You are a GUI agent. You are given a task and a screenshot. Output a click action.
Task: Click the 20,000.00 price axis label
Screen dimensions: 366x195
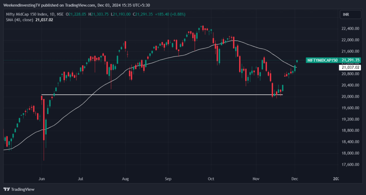[x=350, y=96]
